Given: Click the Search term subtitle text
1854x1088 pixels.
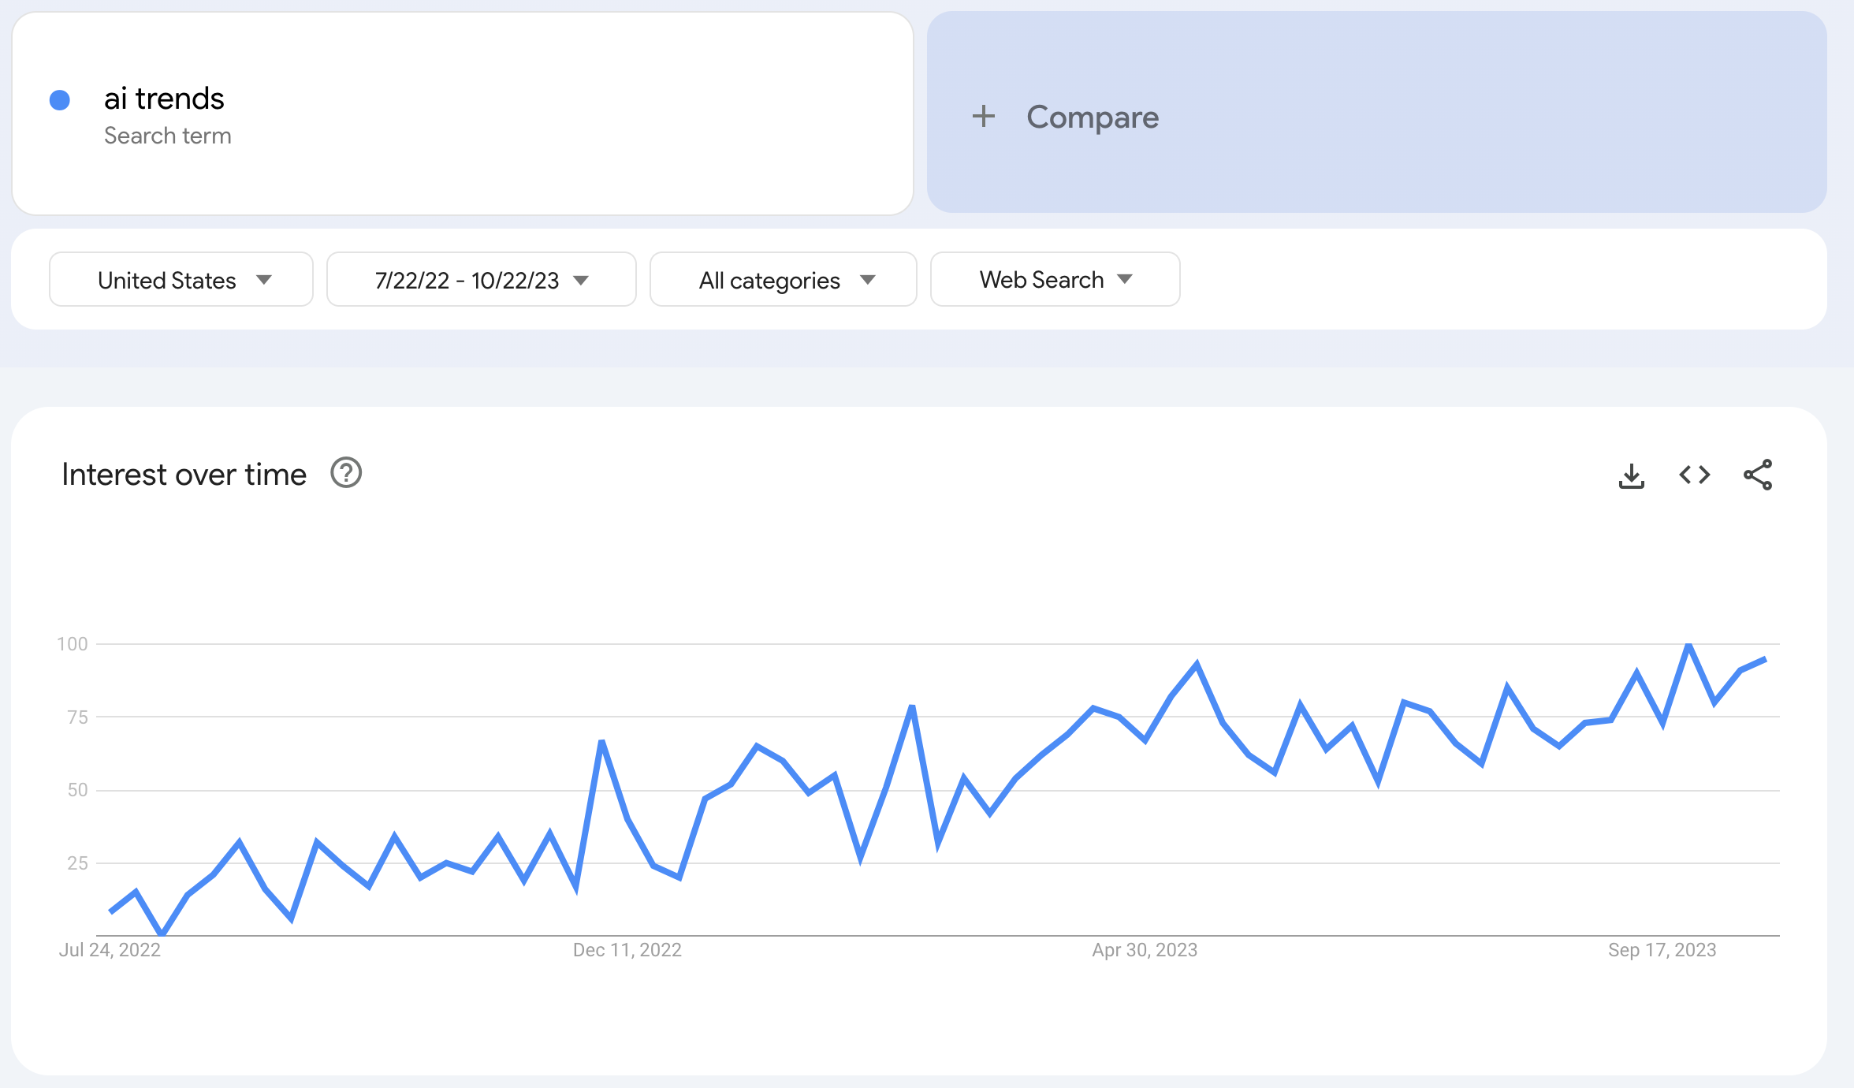Looking at the screenshot, I should click(x=167, y=136).
